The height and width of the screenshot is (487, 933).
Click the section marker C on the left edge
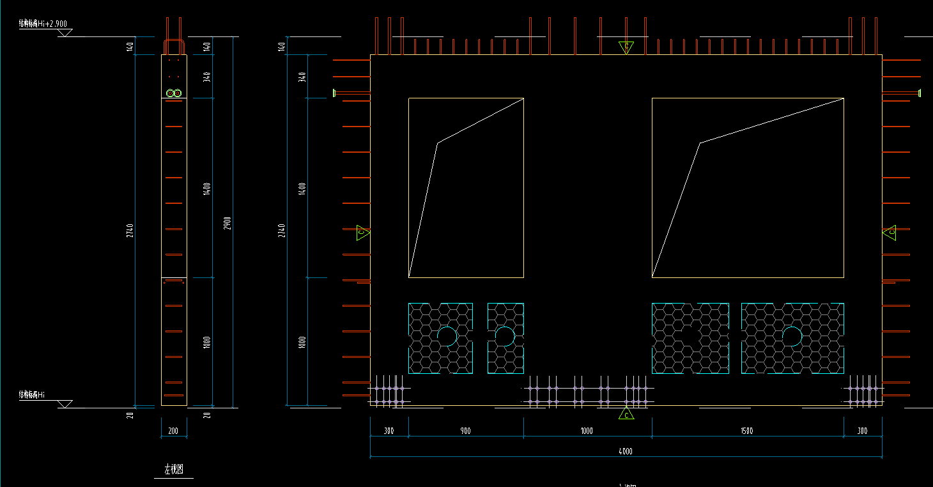[362, 233]
